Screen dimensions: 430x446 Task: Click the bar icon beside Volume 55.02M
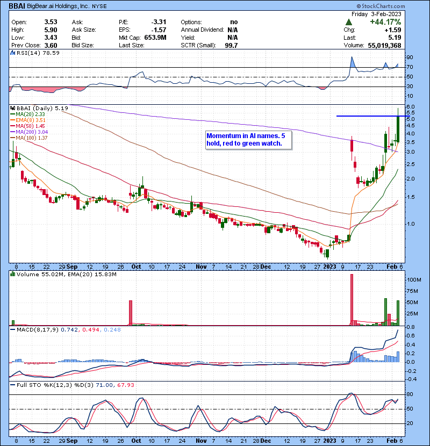(x=13, y=274)
